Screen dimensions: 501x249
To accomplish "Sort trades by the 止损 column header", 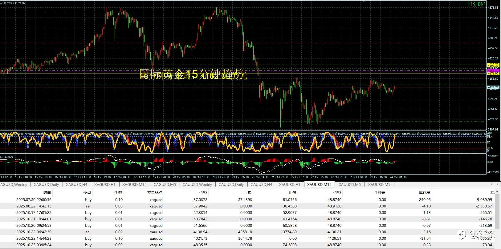I will pos(248,192).
